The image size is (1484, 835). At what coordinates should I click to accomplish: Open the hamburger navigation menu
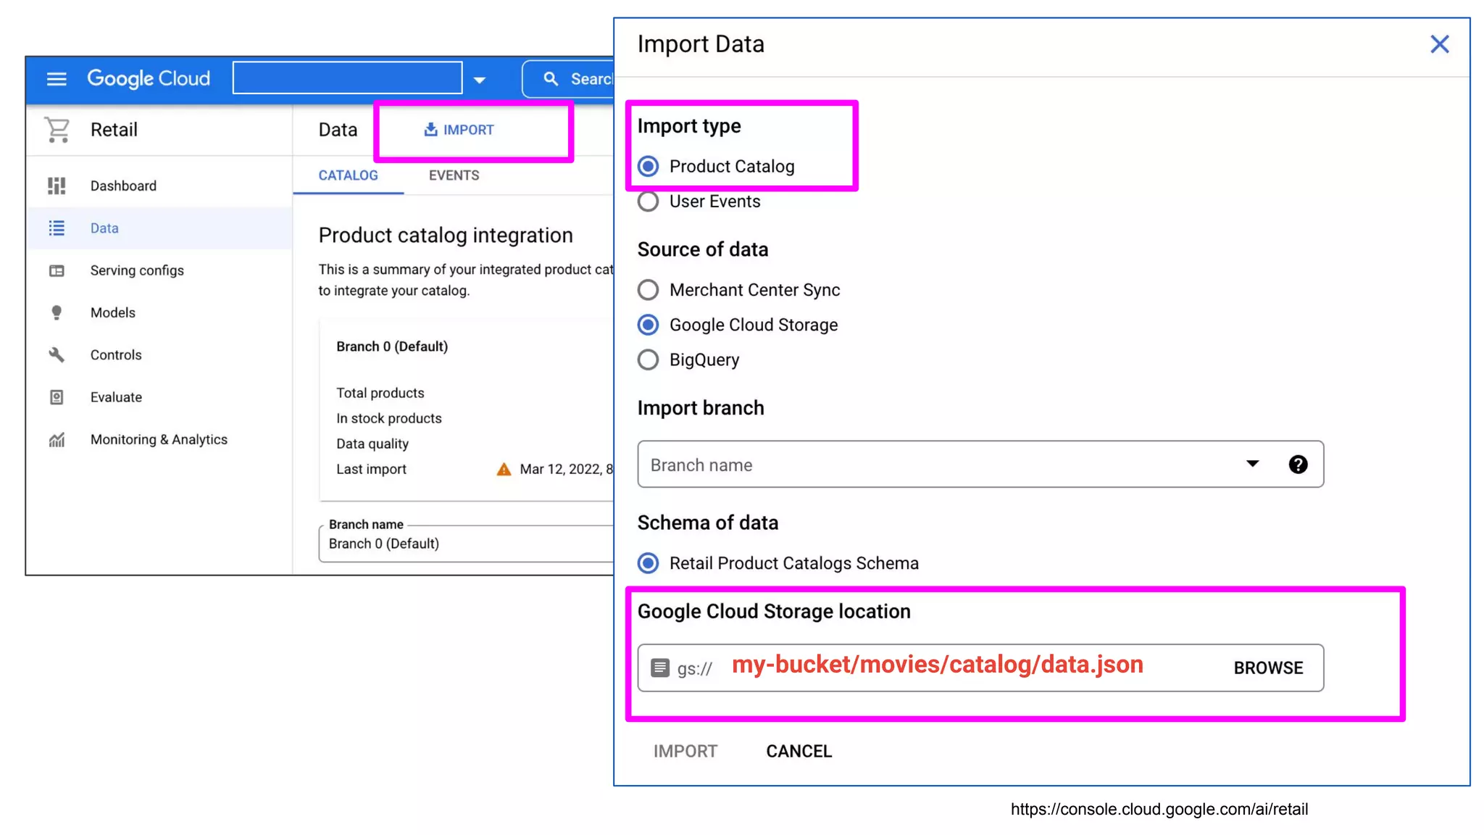[57, 79]
